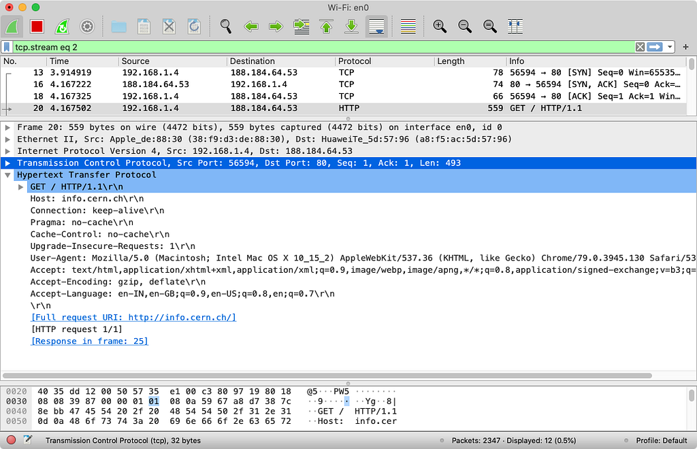Select Host: info.cern.ch field
Screen dimensions: 697x449
[87, 199]
